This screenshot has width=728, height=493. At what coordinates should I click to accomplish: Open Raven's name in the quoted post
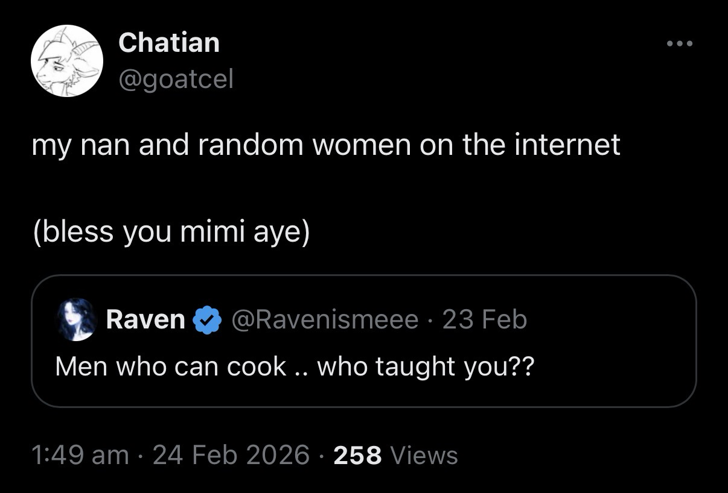point(145,319)
